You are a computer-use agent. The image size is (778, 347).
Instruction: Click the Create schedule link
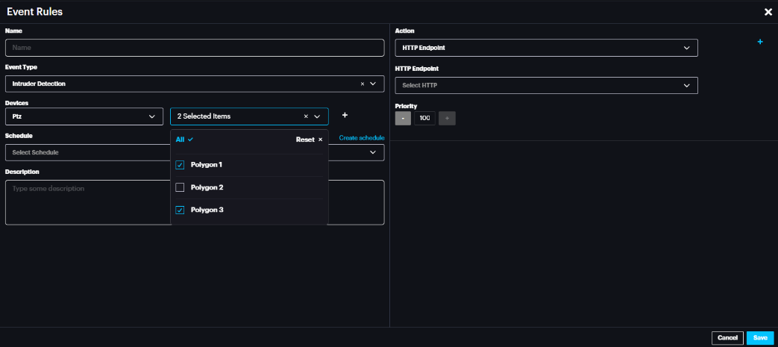362,138
